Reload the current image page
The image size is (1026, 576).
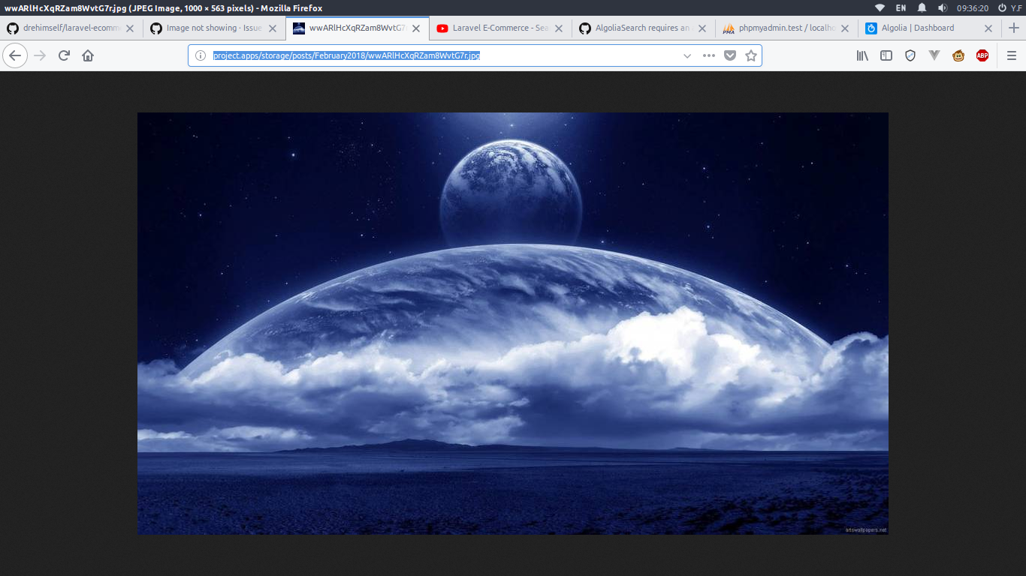coord(63,55)
